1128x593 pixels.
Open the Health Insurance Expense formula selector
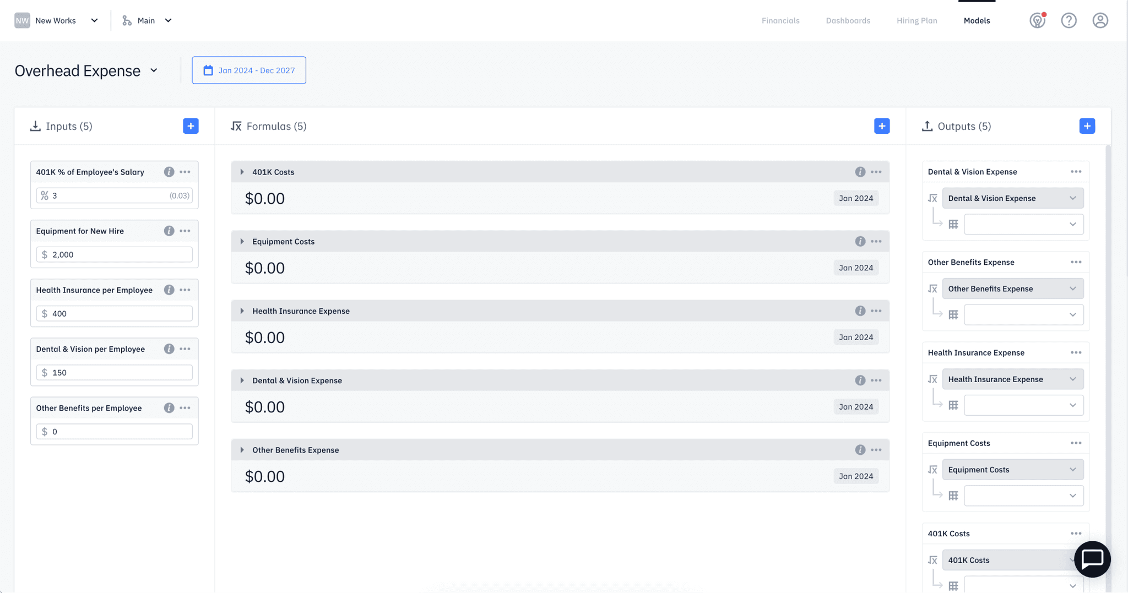click(1013, 379)
